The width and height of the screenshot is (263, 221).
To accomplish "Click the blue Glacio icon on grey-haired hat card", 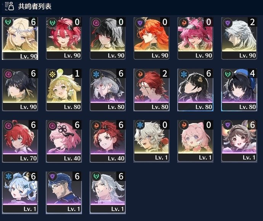I will 96,74.
